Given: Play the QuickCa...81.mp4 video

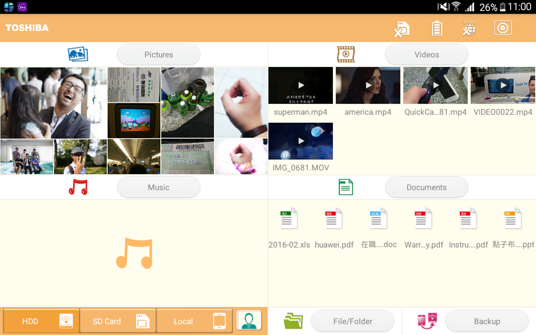Looking at the screenshot, I should coord(435,85).
